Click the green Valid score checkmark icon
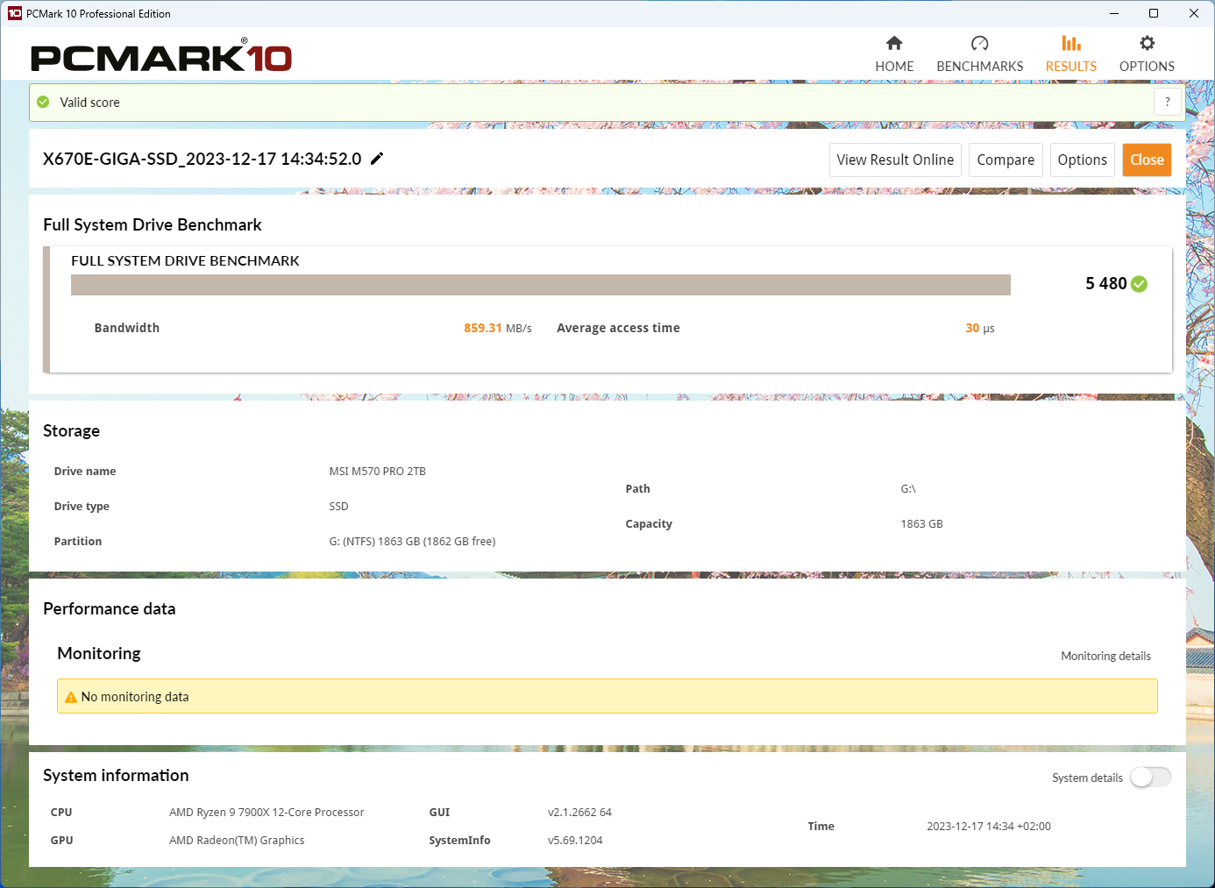Screen dimensions: 1215x888 [x=43, y=102]
